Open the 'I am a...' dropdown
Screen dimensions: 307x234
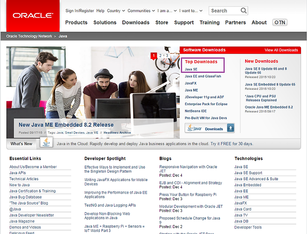pos(167,11)
